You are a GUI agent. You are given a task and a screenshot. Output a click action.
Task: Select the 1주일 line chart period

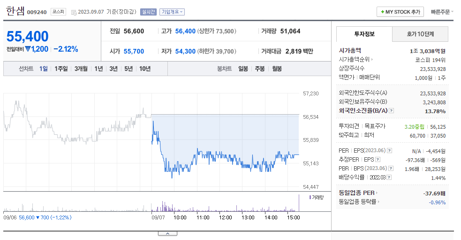point(61,69)
